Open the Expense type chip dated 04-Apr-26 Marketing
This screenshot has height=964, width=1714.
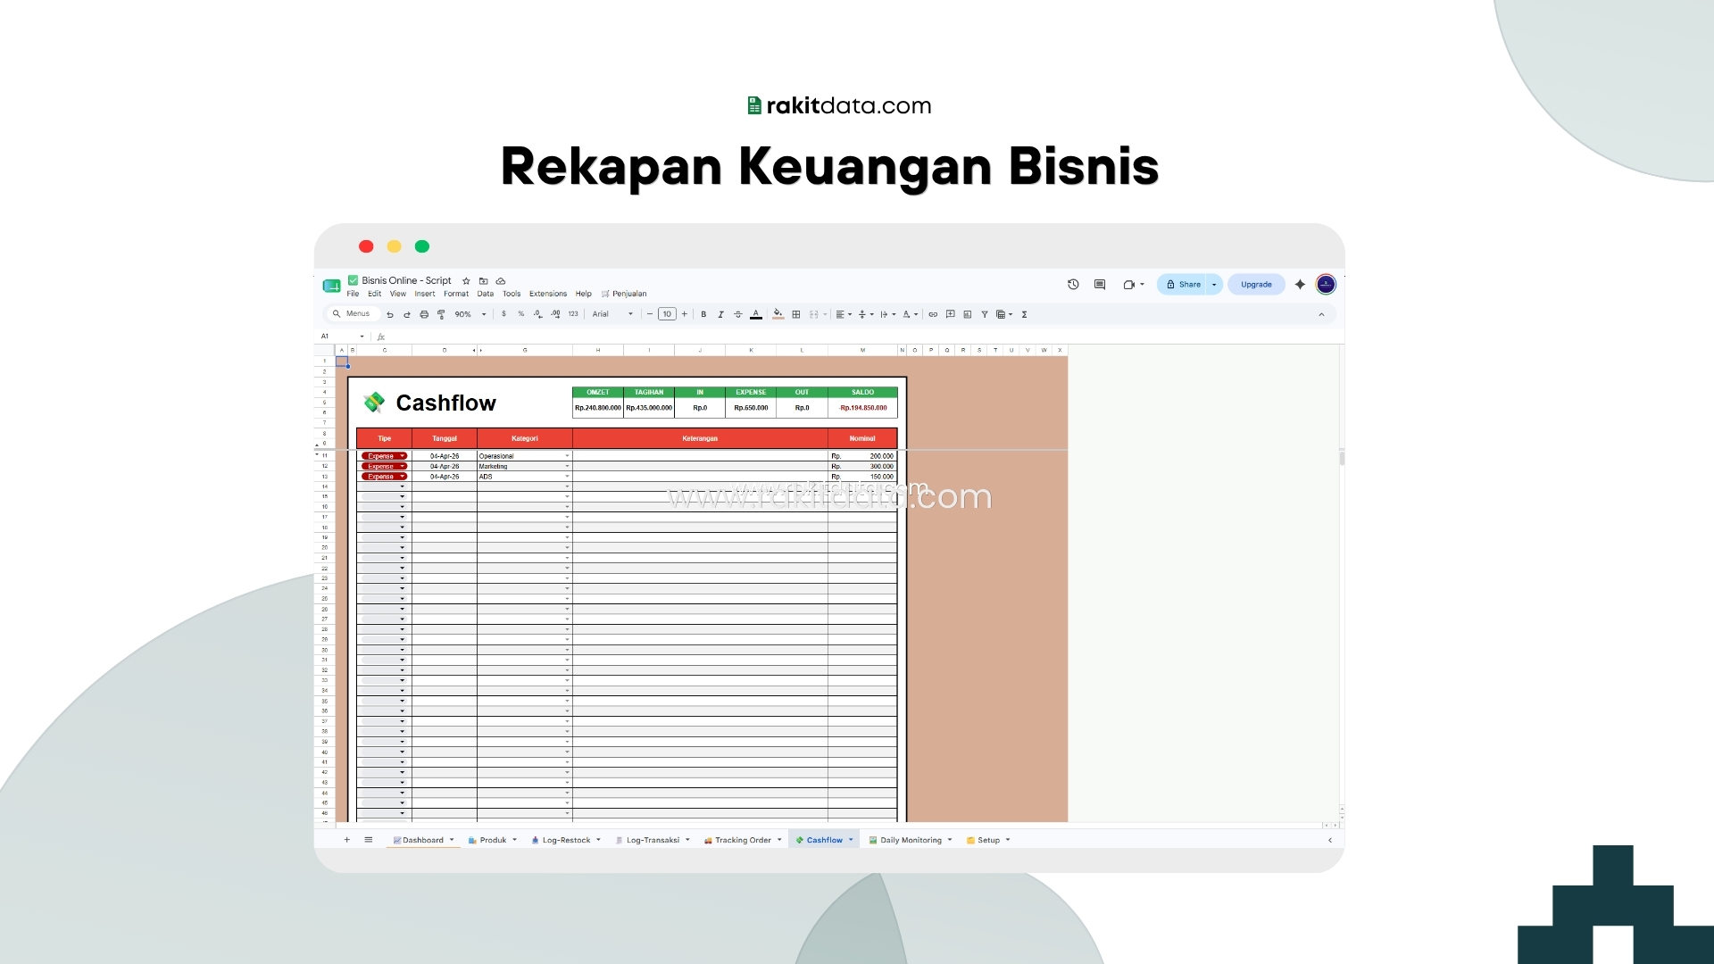pyautogui.click(x=384, y=466)
